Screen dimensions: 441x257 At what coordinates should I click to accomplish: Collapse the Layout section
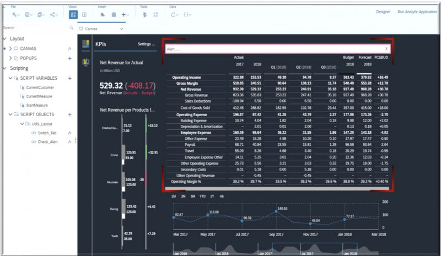click(x=4, y=39)
